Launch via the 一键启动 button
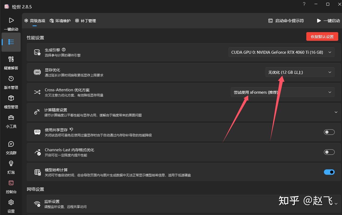This screenshot has width=342, height=215. [x=328, y=21]
